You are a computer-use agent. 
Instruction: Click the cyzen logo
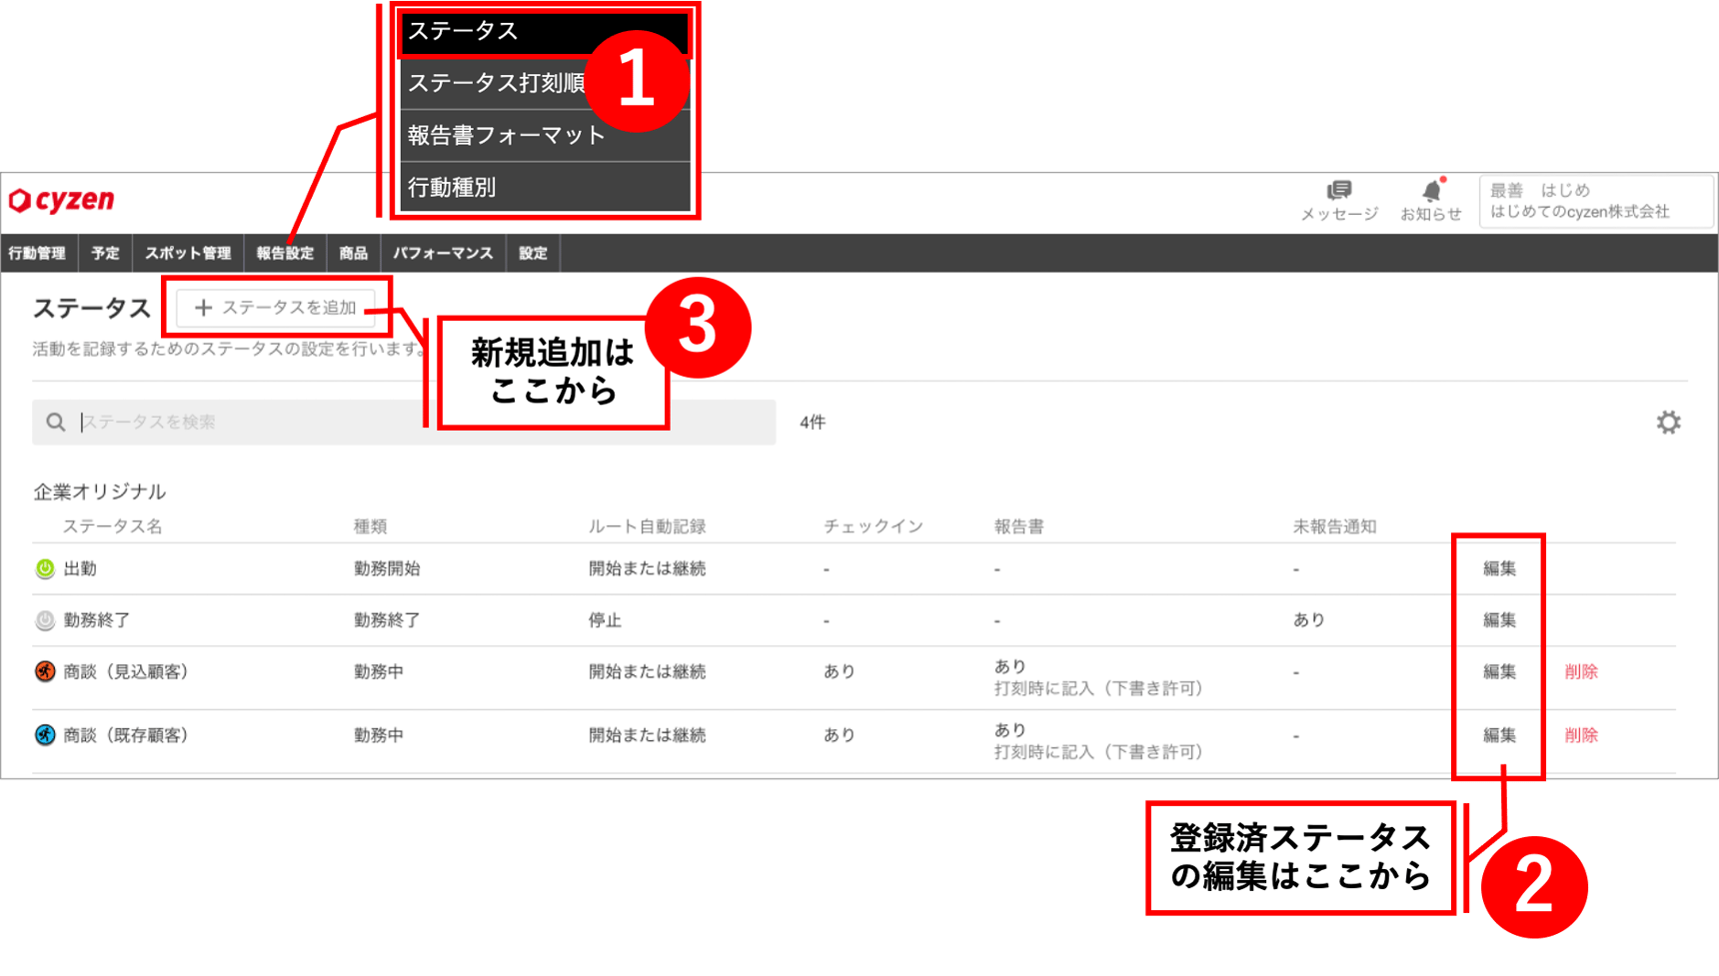[62, 200]
